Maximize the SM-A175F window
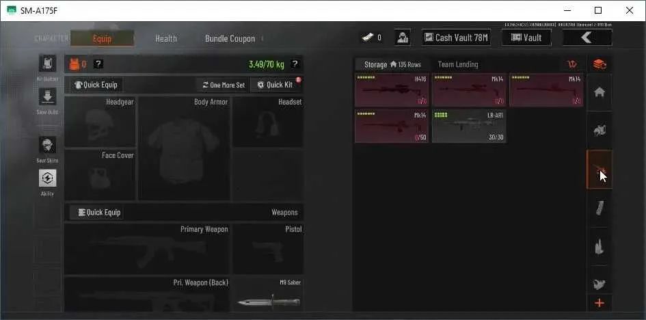Viewport: 646px width, 320px height. pyautogui.click(x=597, y=10)
